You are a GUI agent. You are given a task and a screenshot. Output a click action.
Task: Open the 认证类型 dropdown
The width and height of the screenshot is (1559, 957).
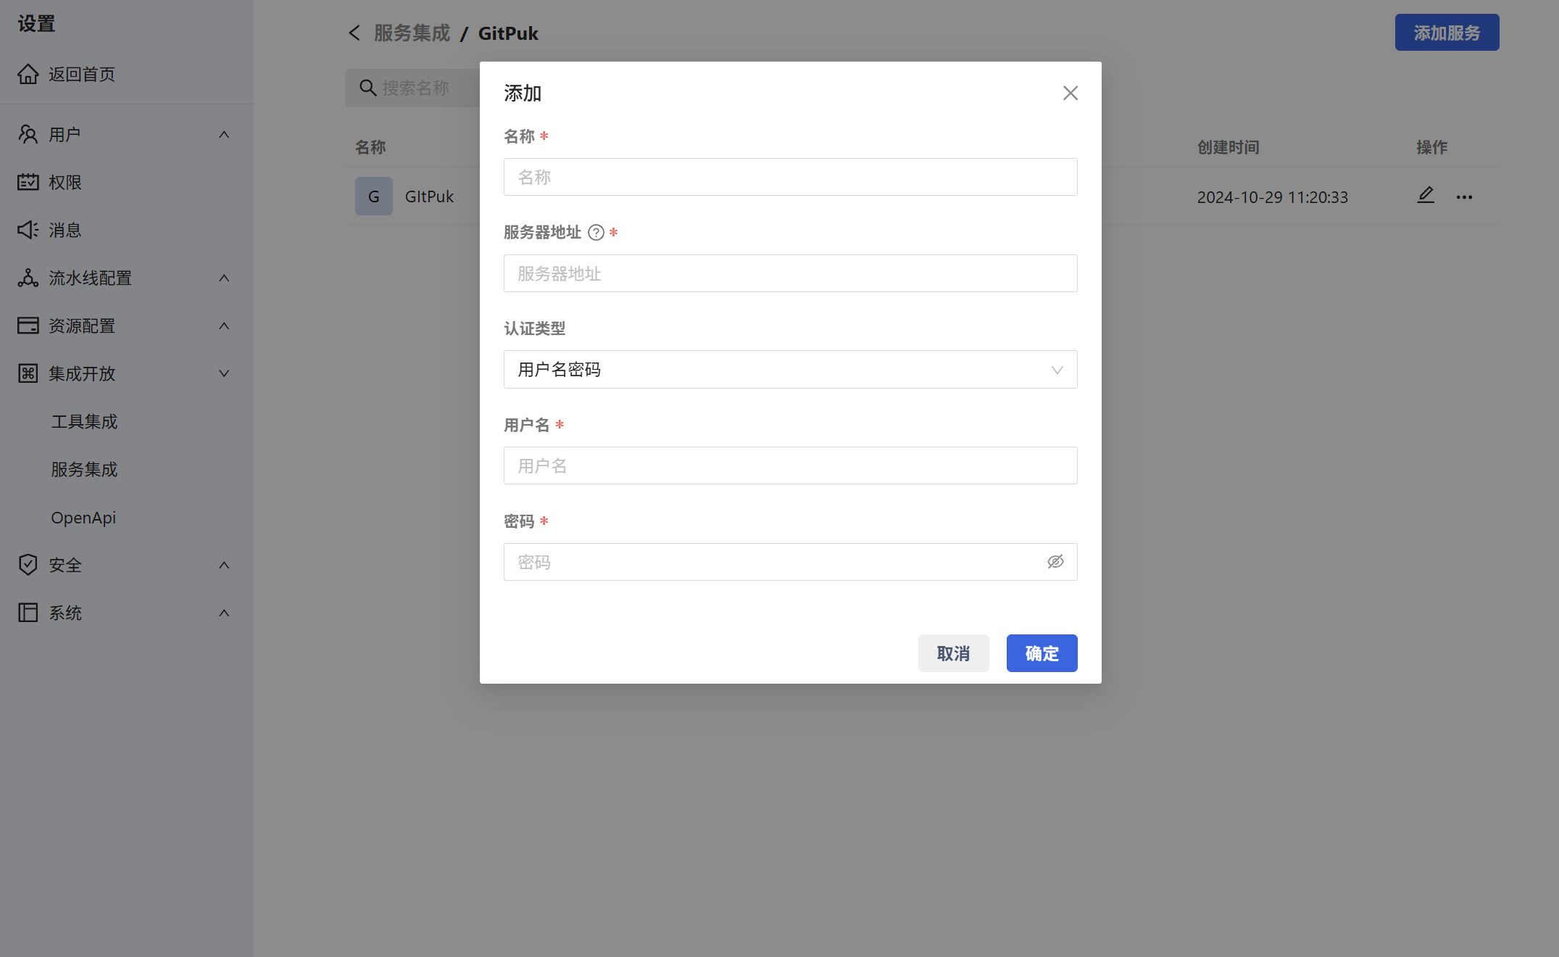[790, 370]
